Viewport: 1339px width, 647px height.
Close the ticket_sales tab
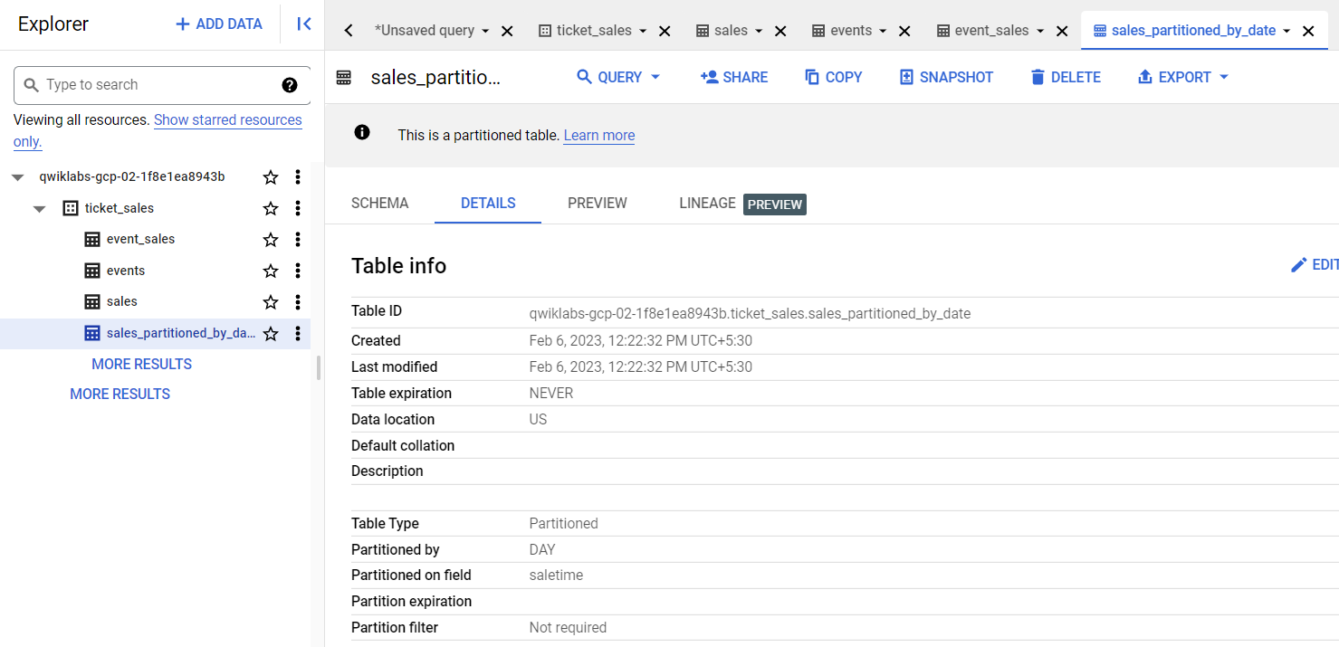point(665,31)
